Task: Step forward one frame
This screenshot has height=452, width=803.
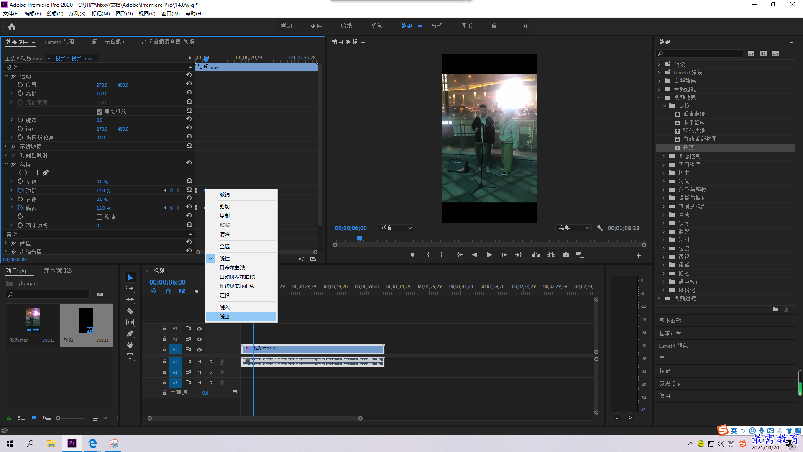Action: [x=504, y=255]
